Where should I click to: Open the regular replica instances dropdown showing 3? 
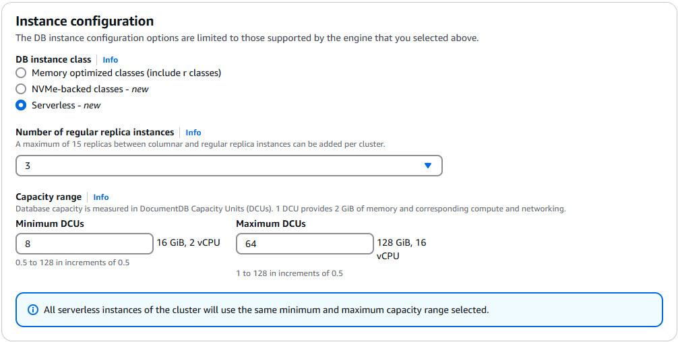228,166
